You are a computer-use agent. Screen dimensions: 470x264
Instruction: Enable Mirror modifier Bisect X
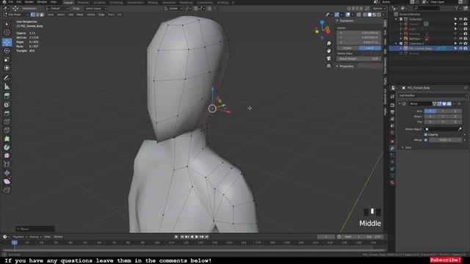pos(430,117)
